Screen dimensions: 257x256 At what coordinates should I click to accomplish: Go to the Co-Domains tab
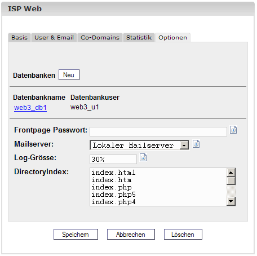coord(100,37)
